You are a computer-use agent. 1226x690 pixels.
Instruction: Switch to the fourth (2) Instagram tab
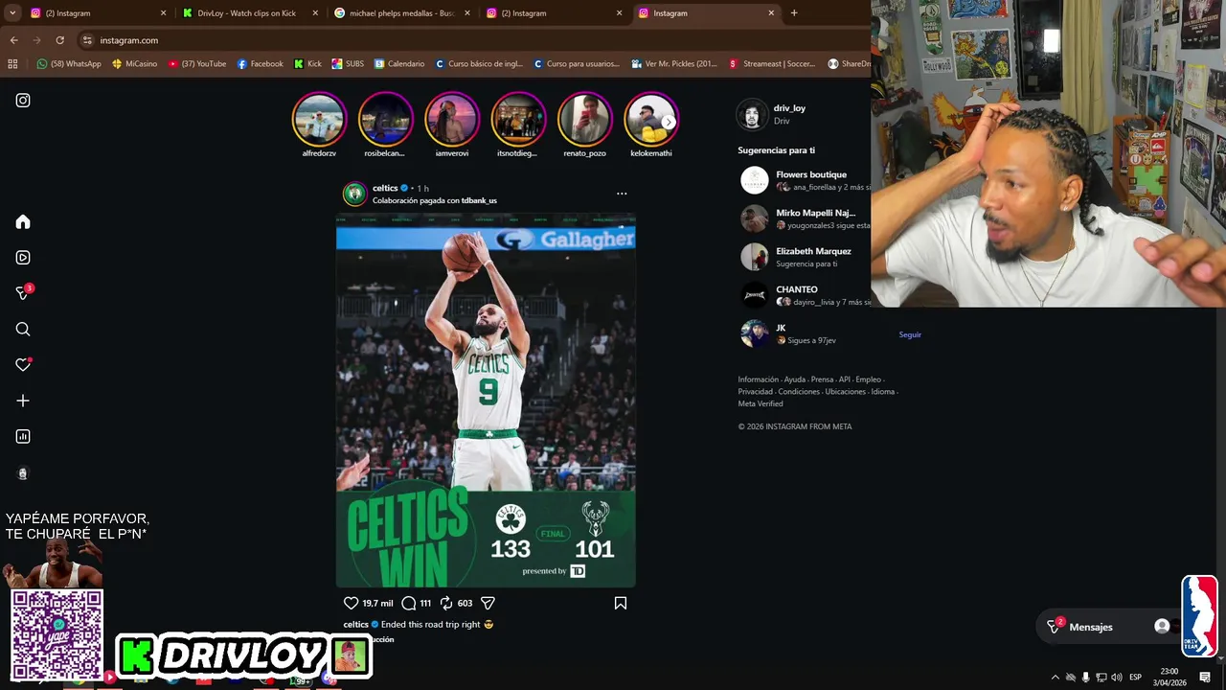point(553,13)
